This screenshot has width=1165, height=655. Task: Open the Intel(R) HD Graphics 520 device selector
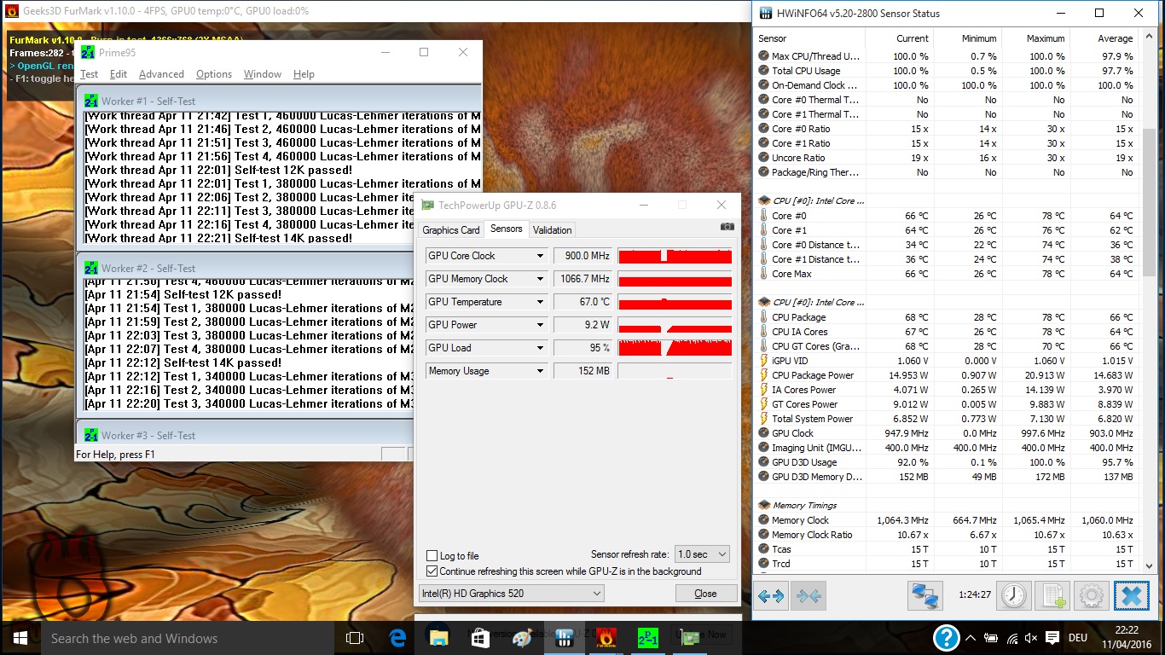click(511, 594)
